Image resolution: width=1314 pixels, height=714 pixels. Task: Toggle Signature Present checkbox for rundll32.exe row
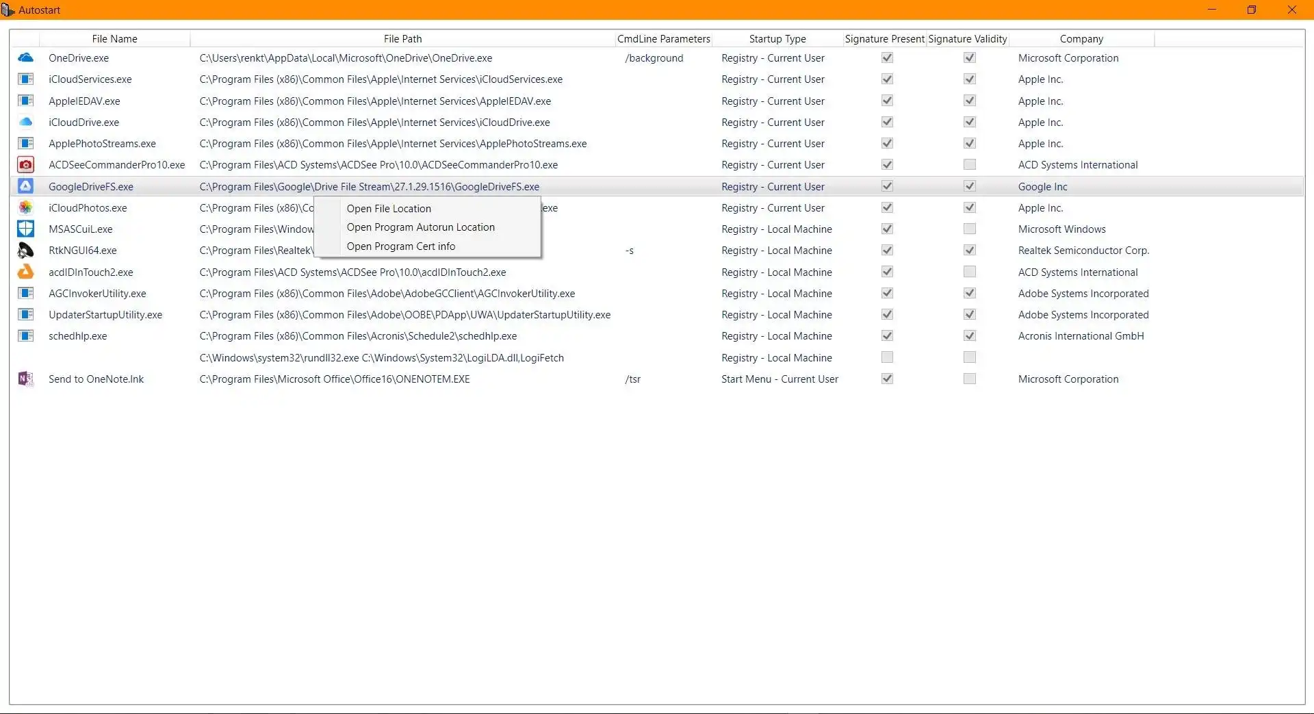887,357
